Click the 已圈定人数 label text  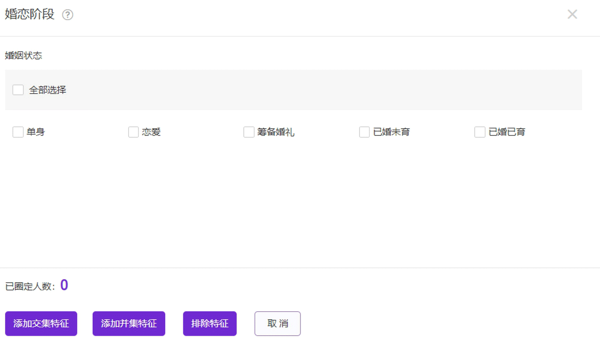click(30, 287)
